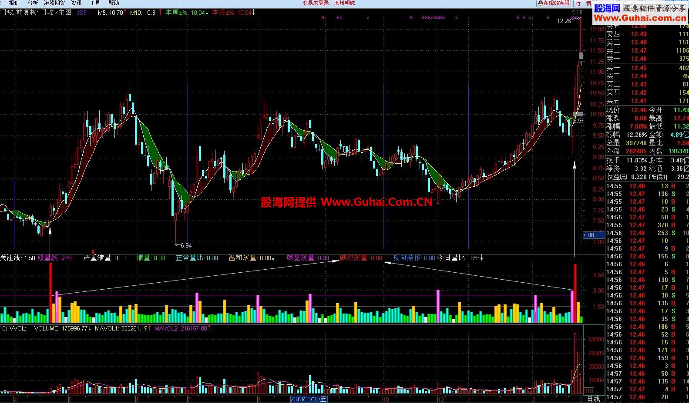
Task: Click the 卖一 12.46 ask row
Action: tap(647, 59)
